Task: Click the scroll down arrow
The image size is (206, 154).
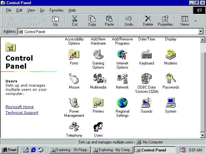Action: click(202, 135)
